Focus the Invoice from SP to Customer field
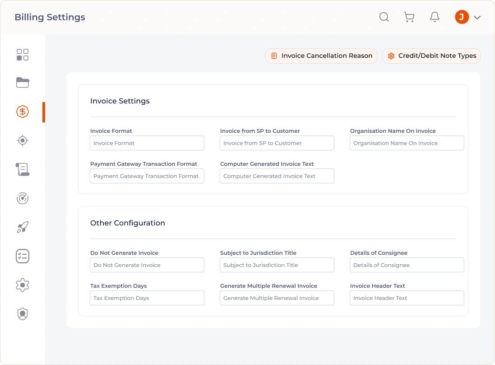The image size is (495, 365). (x=277, y=143)
